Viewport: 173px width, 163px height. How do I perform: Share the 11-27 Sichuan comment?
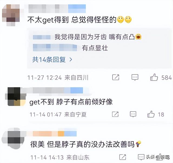[116, 77]
